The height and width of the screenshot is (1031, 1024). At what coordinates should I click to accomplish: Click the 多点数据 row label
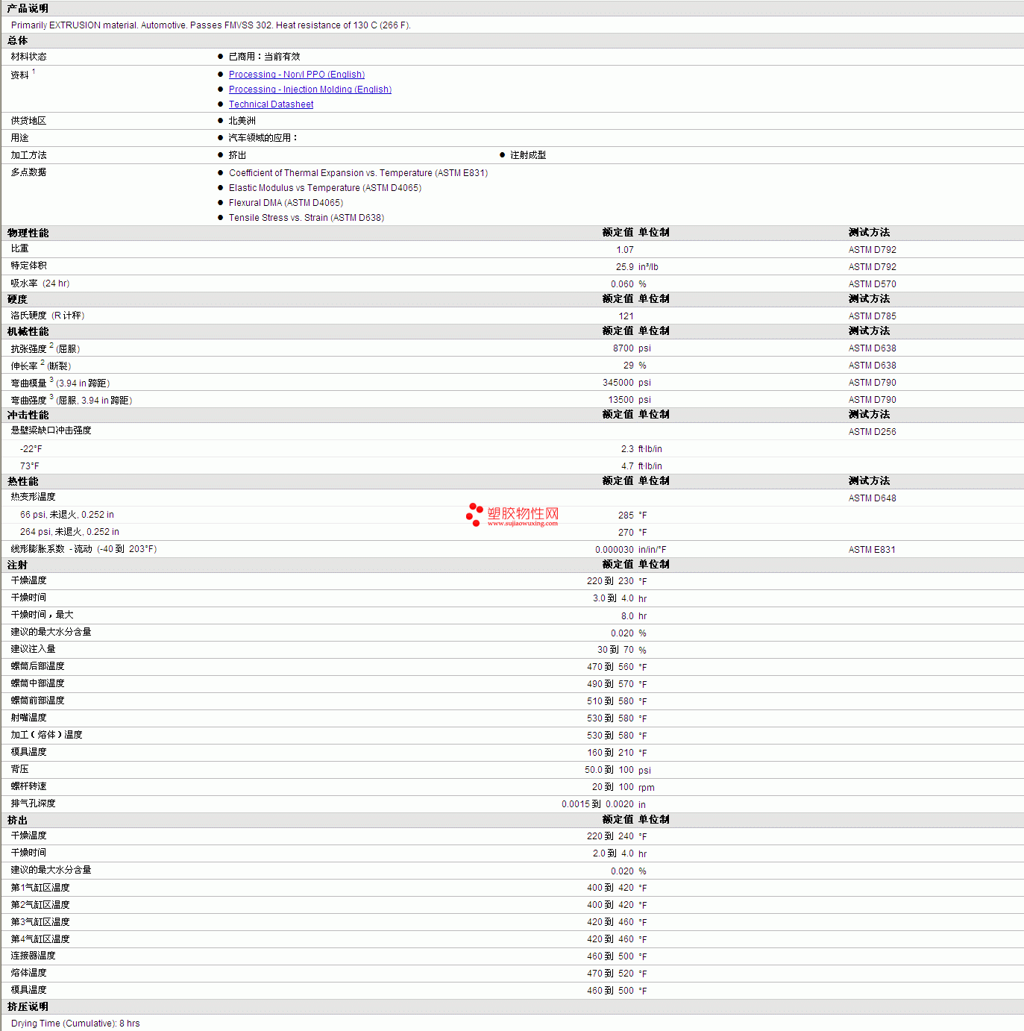29,172
